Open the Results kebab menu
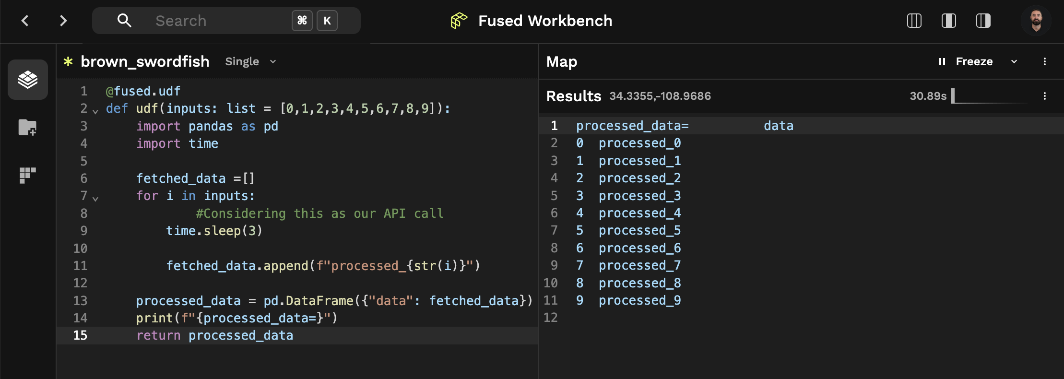1064x379 pixels. click(1045, 96)
